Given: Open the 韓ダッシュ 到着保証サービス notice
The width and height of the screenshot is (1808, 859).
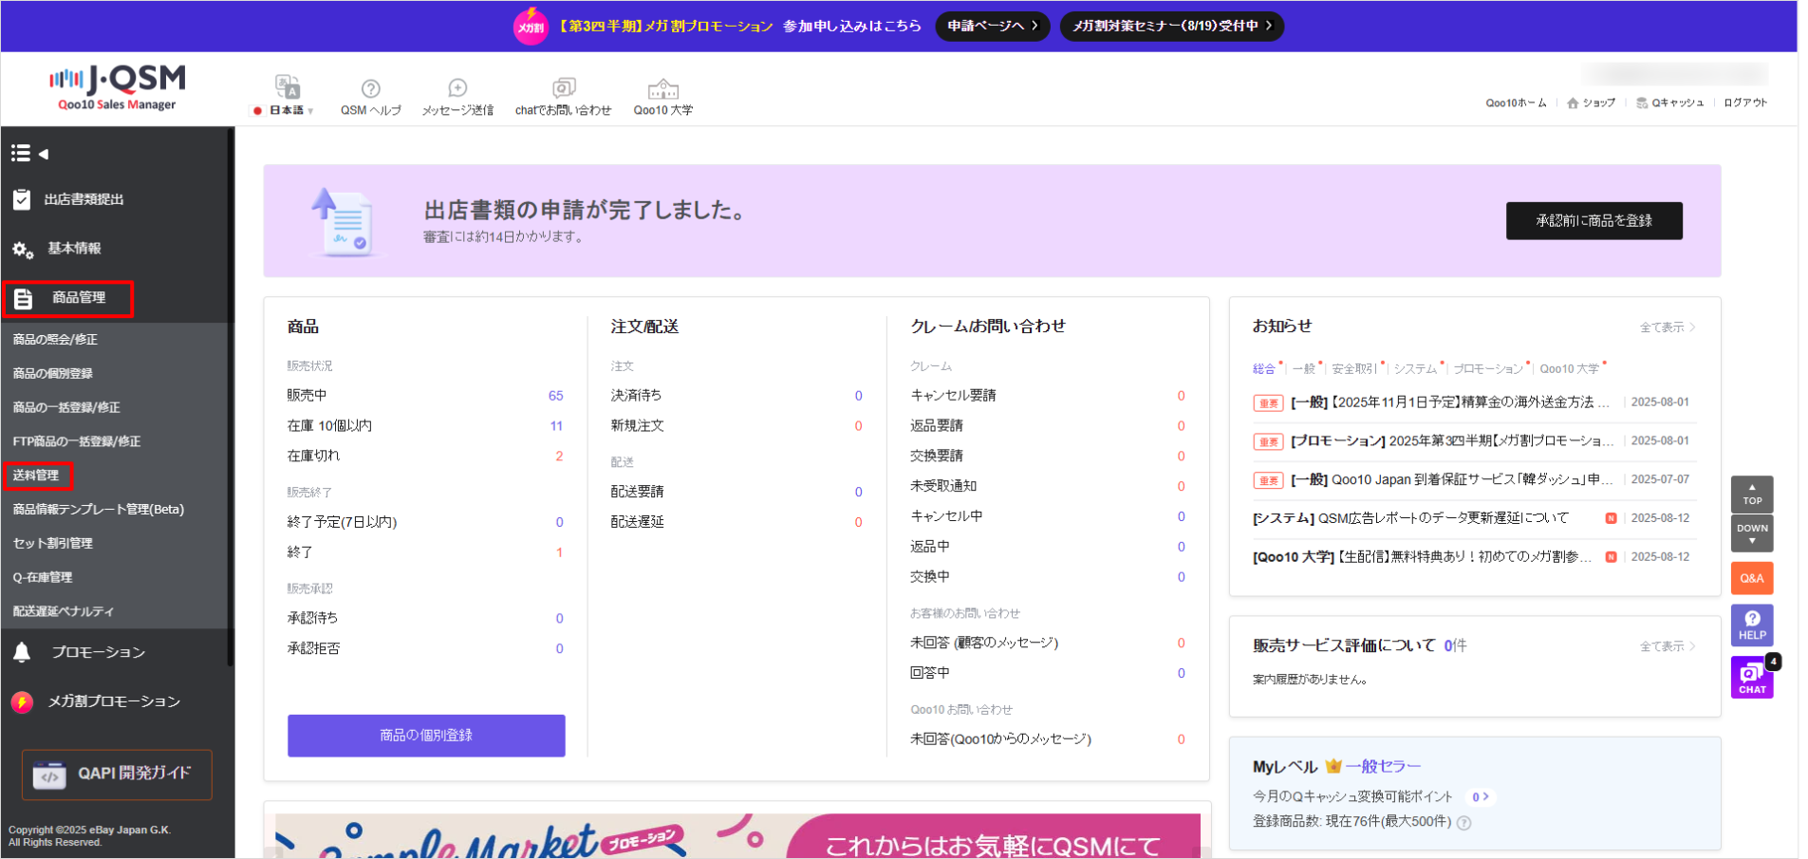Looking at the screenshot, I should pos(1452,480).
